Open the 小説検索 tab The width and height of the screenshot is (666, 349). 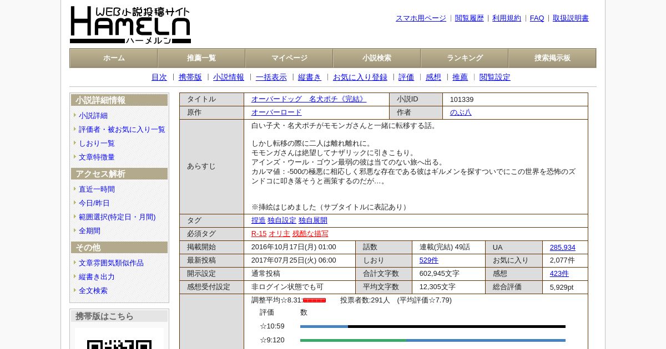pos(377,58)
